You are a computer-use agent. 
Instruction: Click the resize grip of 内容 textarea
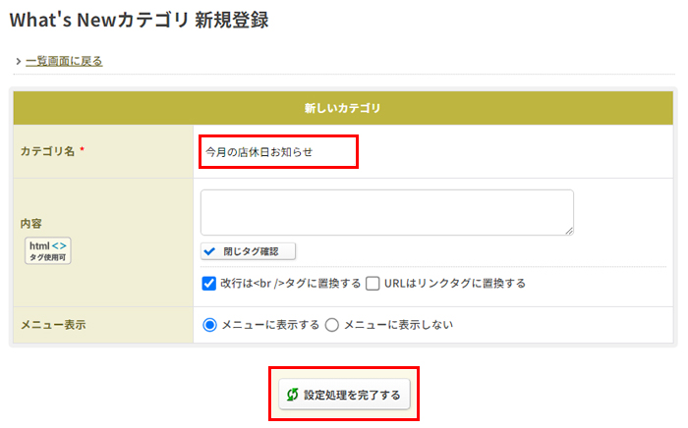[569, 231]
